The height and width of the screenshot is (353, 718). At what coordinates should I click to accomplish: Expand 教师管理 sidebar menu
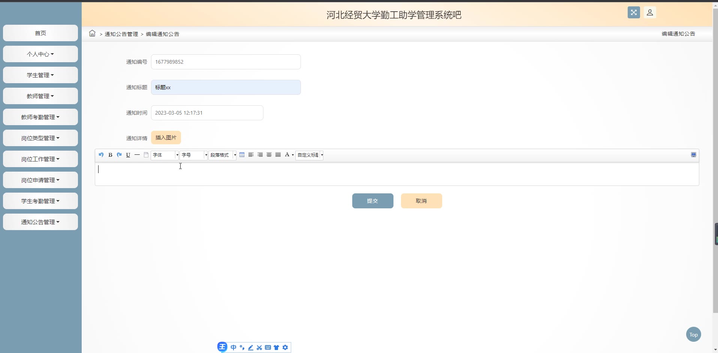point(40,96)
